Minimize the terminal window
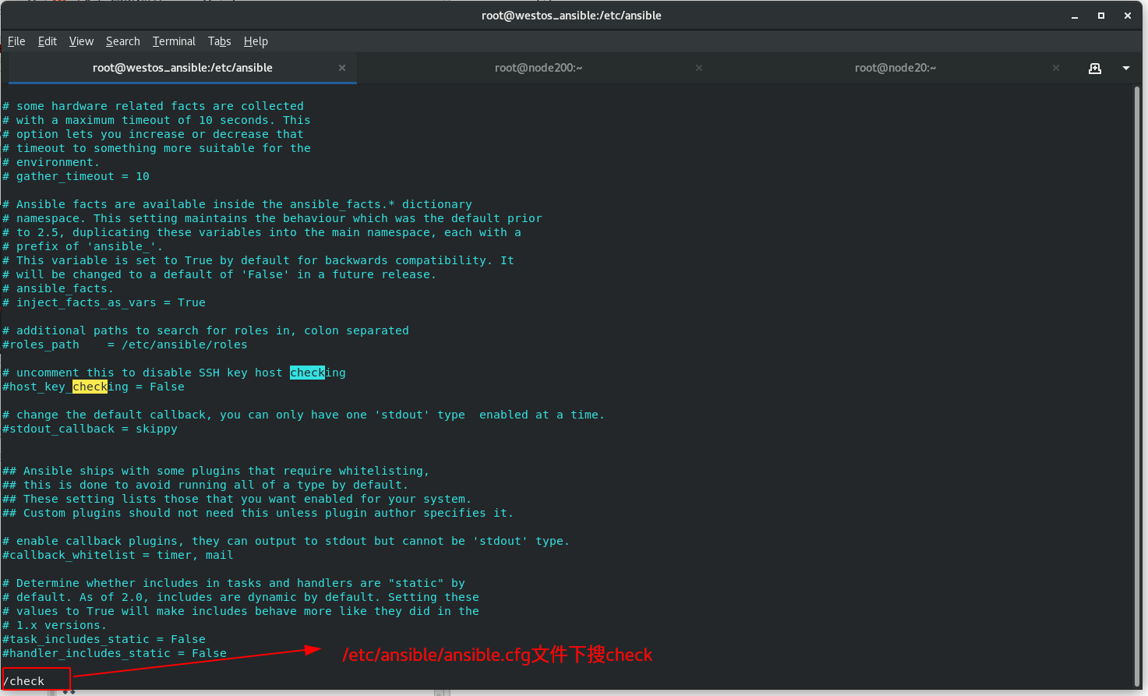This screenshot has width=1148, height=696. pyautogui.click(x=1075, y=16)
